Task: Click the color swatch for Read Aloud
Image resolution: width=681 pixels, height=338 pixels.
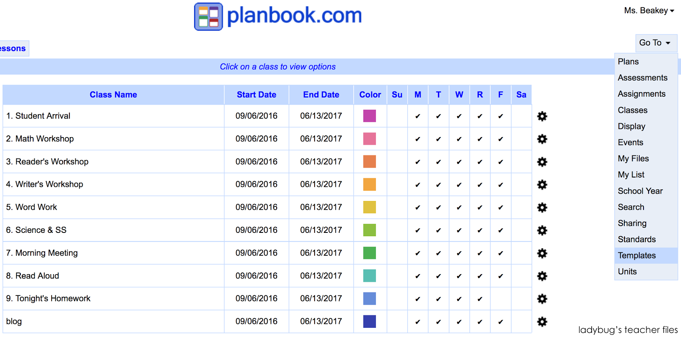Action: [x=369, y=276]
